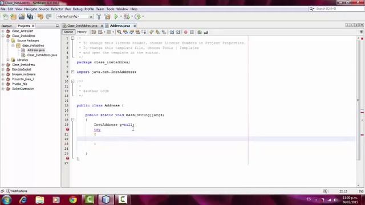Viewport: 365px width, 205px height.
Task: Click the Profile Project clock icon
Action: (x=137, y=17)
